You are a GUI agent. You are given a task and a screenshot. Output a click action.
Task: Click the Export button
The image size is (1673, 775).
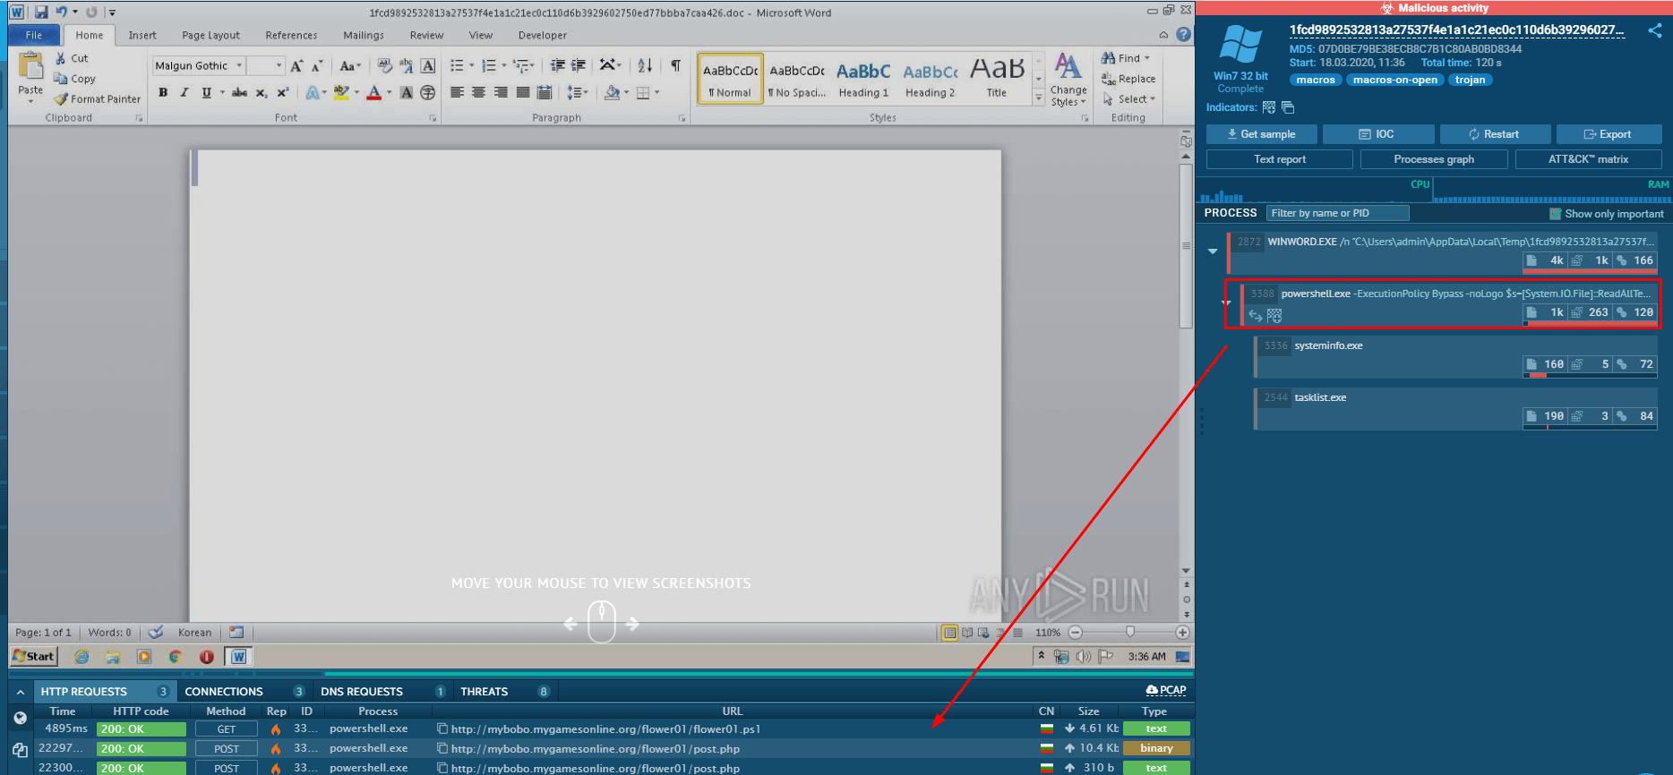[x=1609, y=134]
